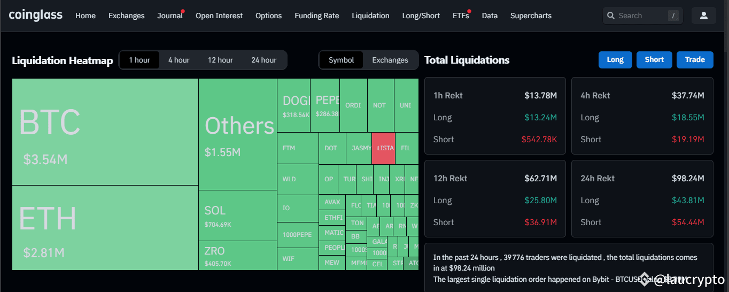Open the Journal navigation item
Image resolution: width=729 pixels, height=292 pixels.
170,16
